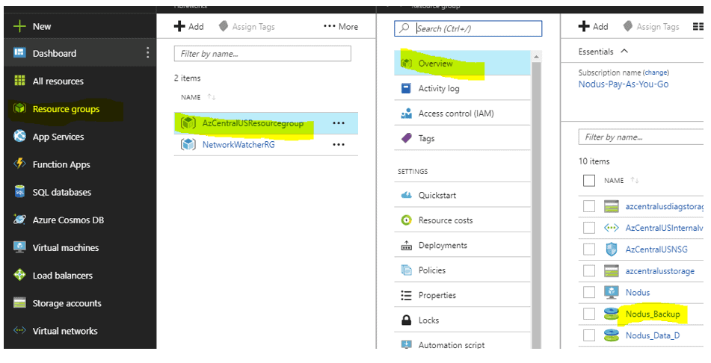
Task: Click the subscription (change) link
Action: pyautogui.click(x=656, y=72)
